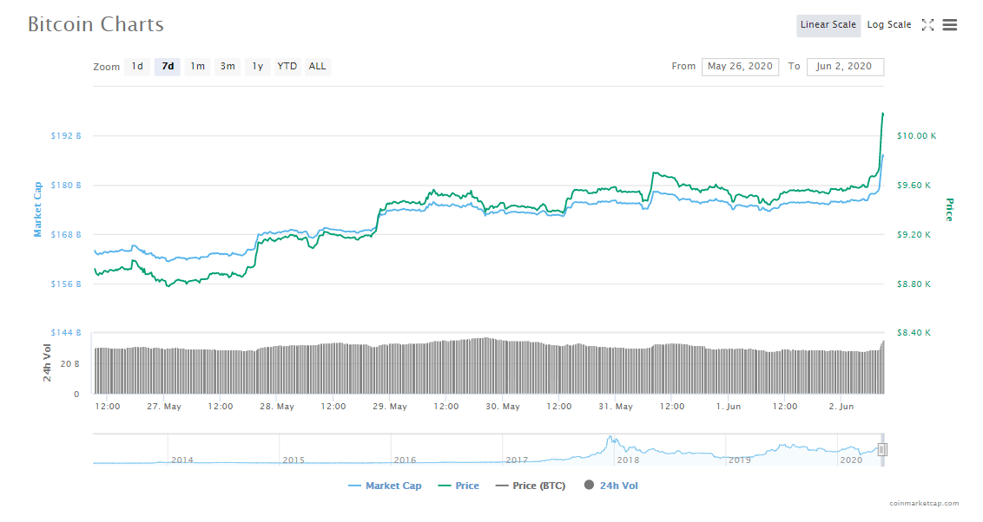Select 2015 in the navigator timeline
The width and height of the screenshot is (983, 522).
pos(294,460)
